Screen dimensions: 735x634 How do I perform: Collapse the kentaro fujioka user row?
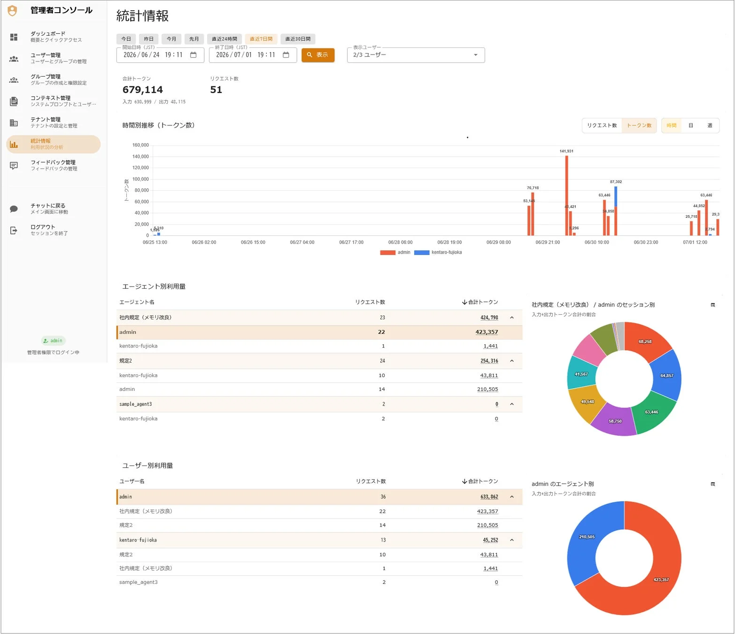pyautogui.click(x=512, y=540)
